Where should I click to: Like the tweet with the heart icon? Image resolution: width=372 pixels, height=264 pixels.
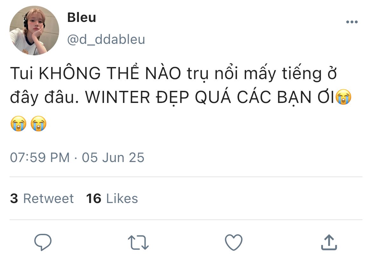coord(234,242)
